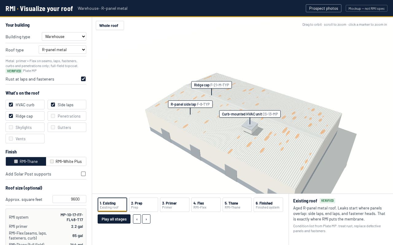Click the VERIFIED badge under Roof type
The image size is (393, 245).
click(x=14, y=71)
